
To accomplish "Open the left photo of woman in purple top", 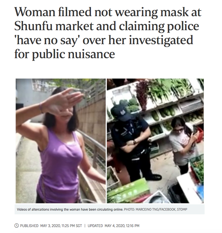I will pyautogui.click(x=61, y=141).
